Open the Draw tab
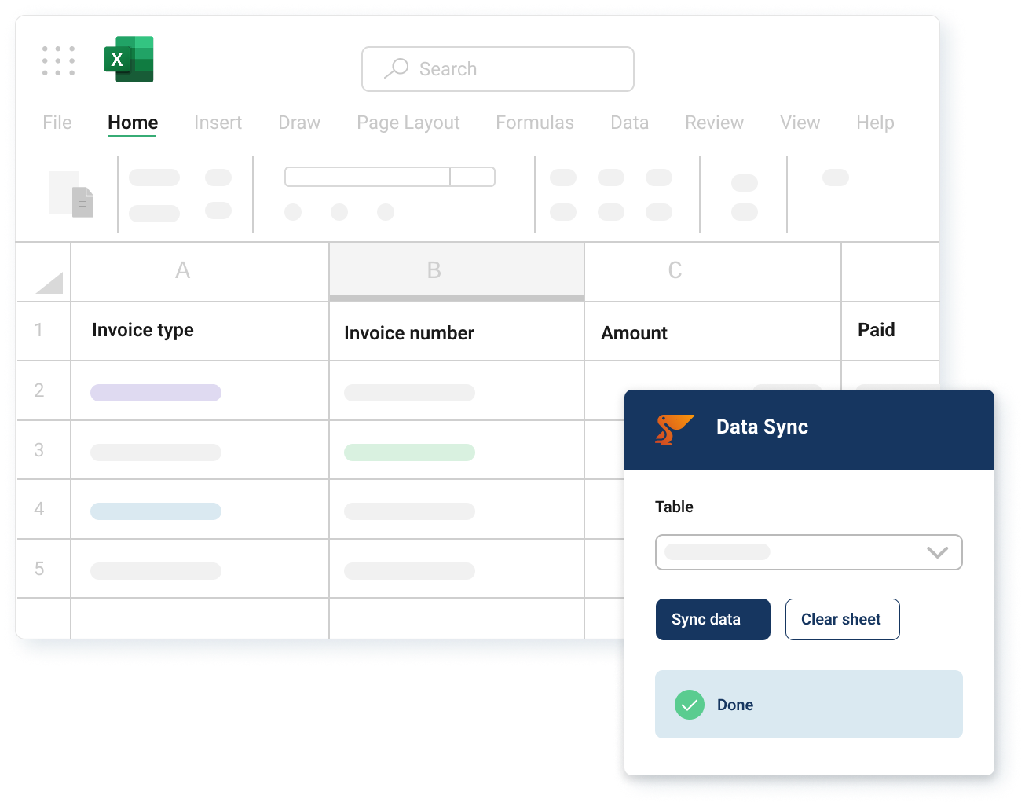Viewport: 1025px width, 806px height. click(299, 123)
